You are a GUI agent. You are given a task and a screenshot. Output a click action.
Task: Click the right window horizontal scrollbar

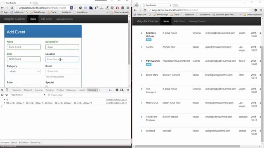[x=187, y=146]
